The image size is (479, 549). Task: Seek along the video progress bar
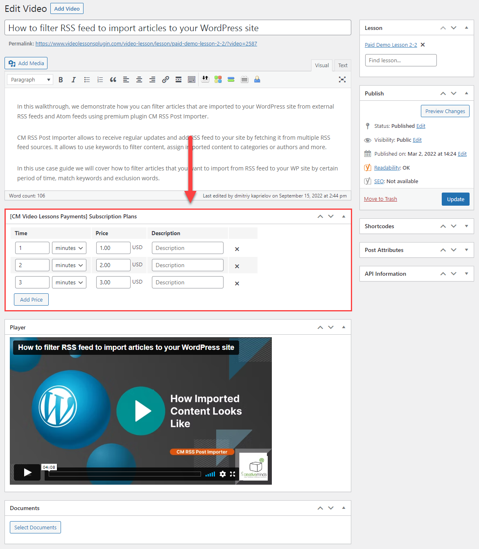tap(125, 474)
